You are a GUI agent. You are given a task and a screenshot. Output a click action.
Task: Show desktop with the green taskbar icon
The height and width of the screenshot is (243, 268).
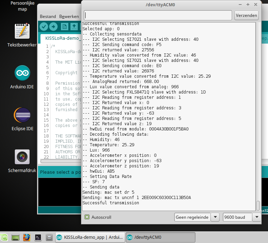point(15,237)
